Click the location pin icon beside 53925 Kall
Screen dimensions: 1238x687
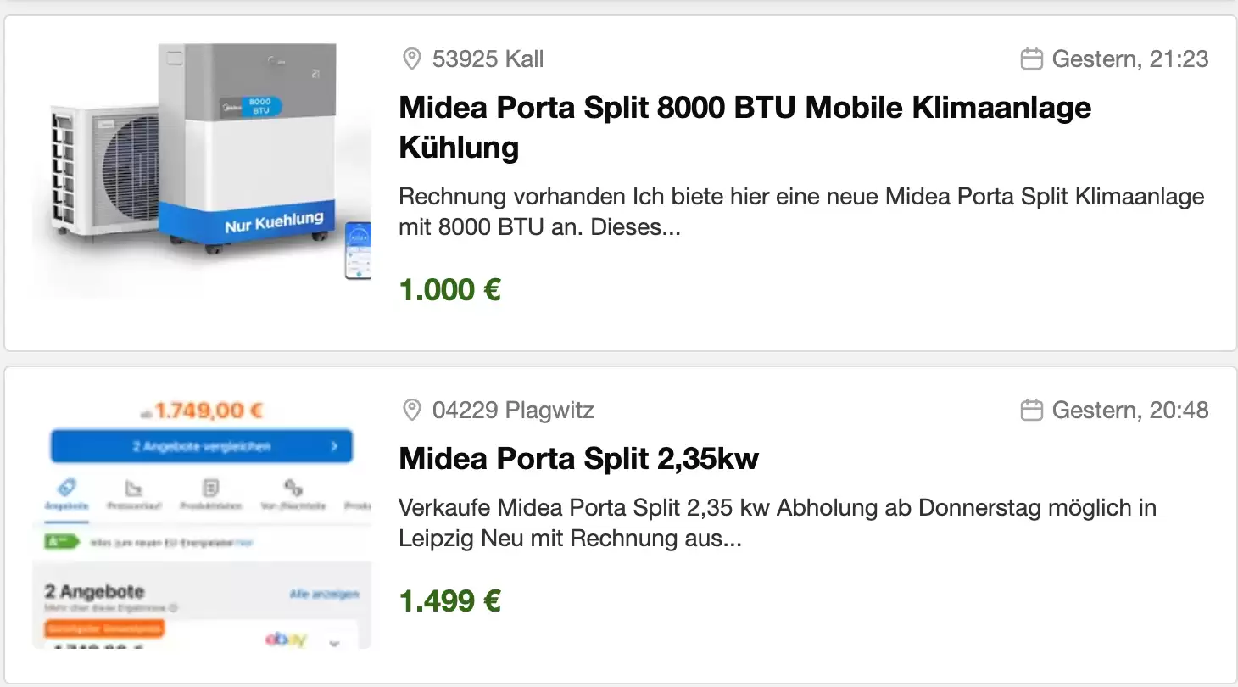[x=411, y=59]
